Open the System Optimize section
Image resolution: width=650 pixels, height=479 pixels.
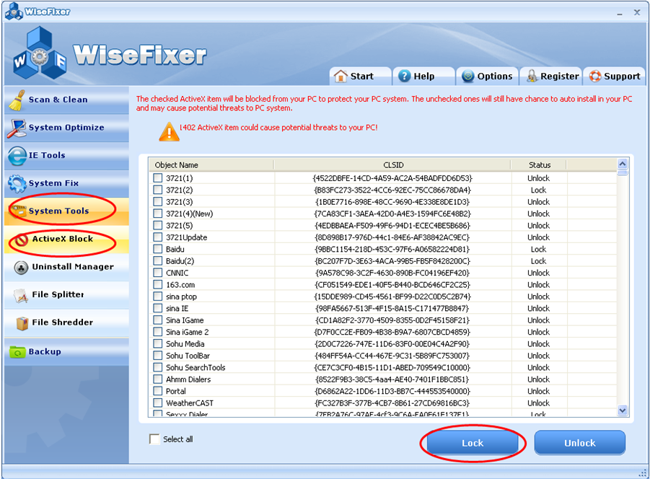click(x=66, y=128)
